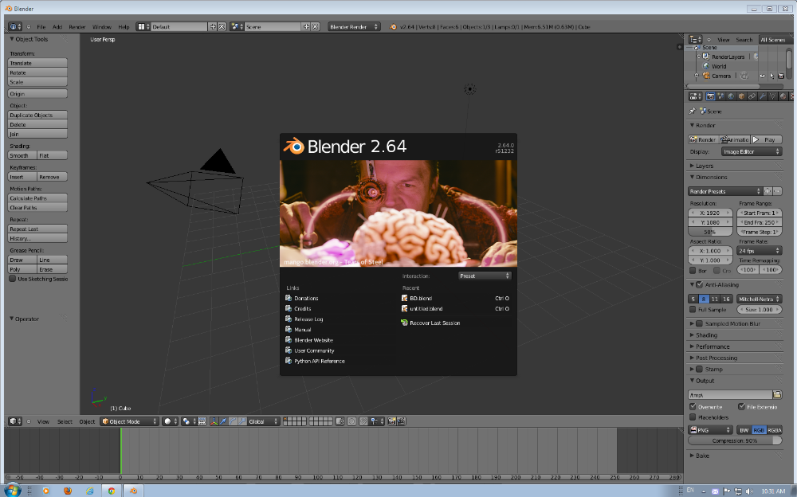
Task: Open the Object Mode dropdown
Action: [x=130, y=421]
